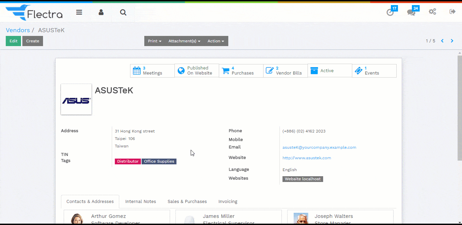
Task: Toggle the Active archive status
Action: 330,70
